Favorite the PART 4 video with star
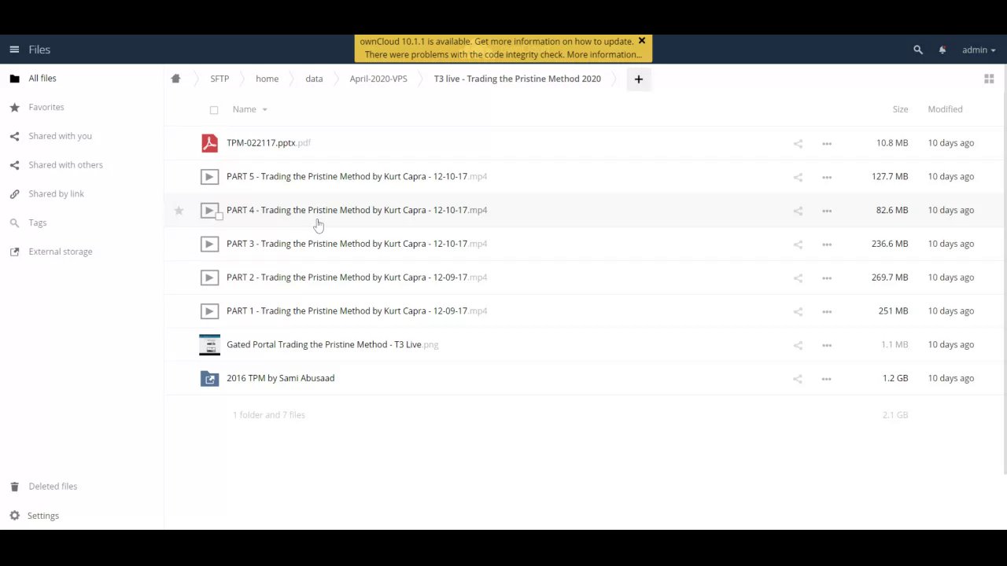The height and width of the screenshot is (566, 1007). pos(179,211)
